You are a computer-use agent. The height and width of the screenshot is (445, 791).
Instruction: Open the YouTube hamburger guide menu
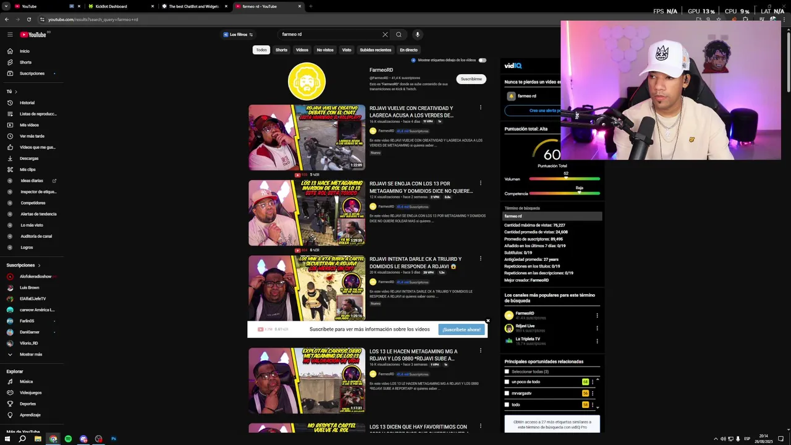coord(10,35)
